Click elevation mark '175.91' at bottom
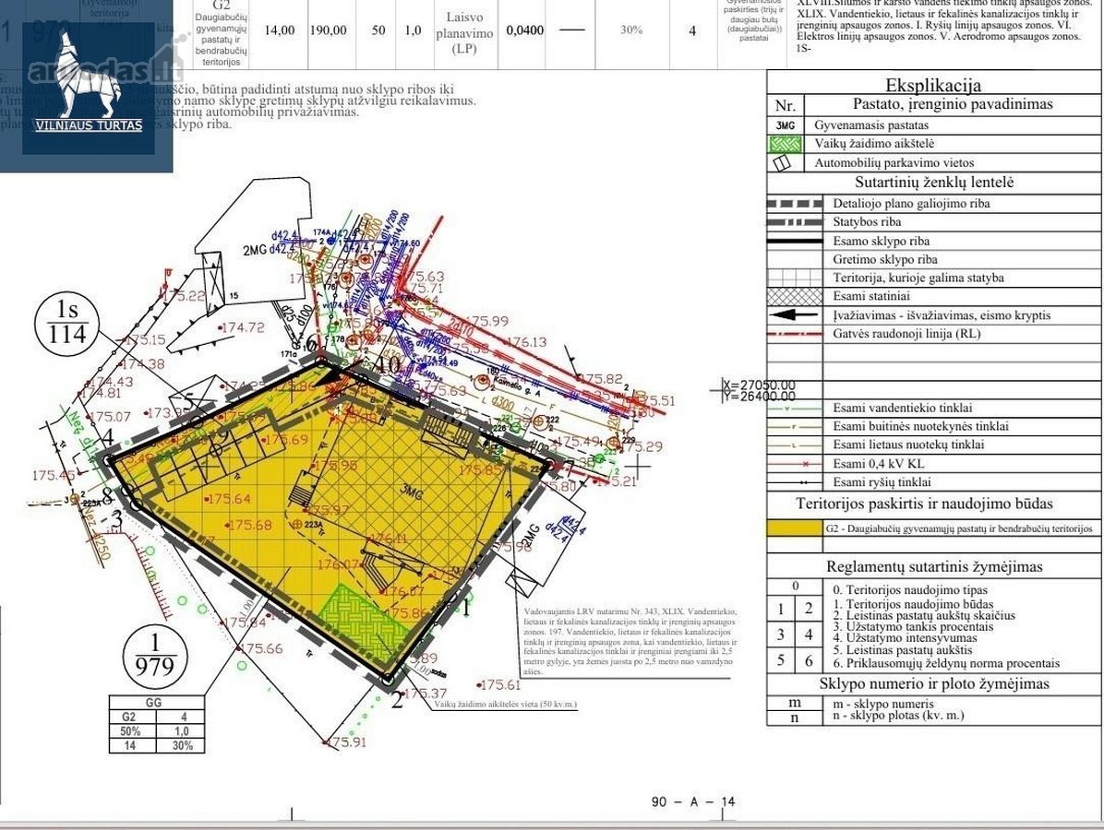 [345, 741]
